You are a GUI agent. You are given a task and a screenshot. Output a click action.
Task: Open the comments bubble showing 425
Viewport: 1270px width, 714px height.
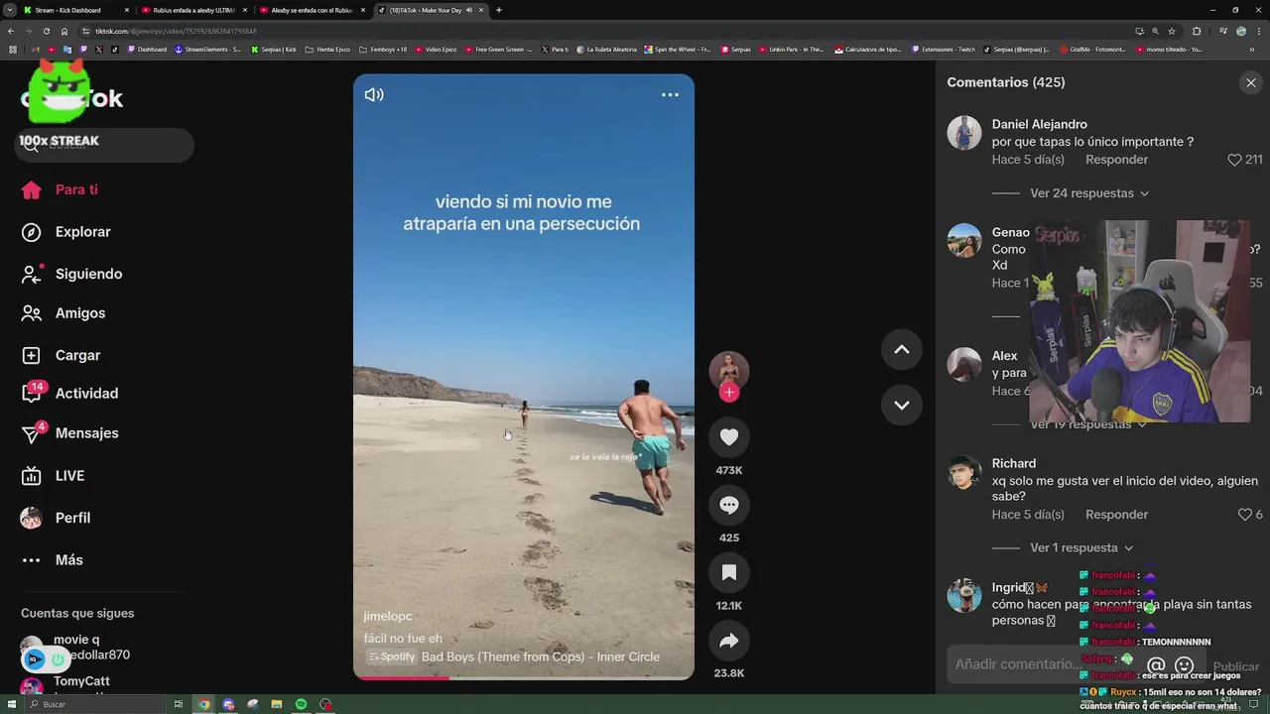click(x=729, y=505)
